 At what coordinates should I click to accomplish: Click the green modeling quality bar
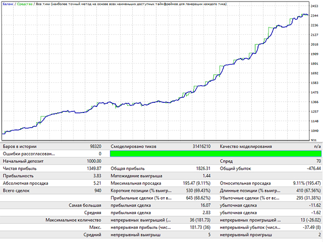(x=216, y=154)
